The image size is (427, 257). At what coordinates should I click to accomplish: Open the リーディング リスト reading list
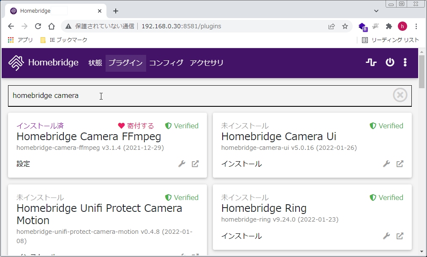coord(391,40)
